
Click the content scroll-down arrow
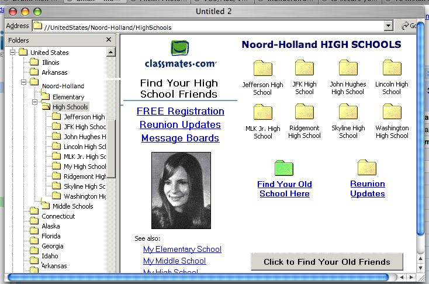420,268
